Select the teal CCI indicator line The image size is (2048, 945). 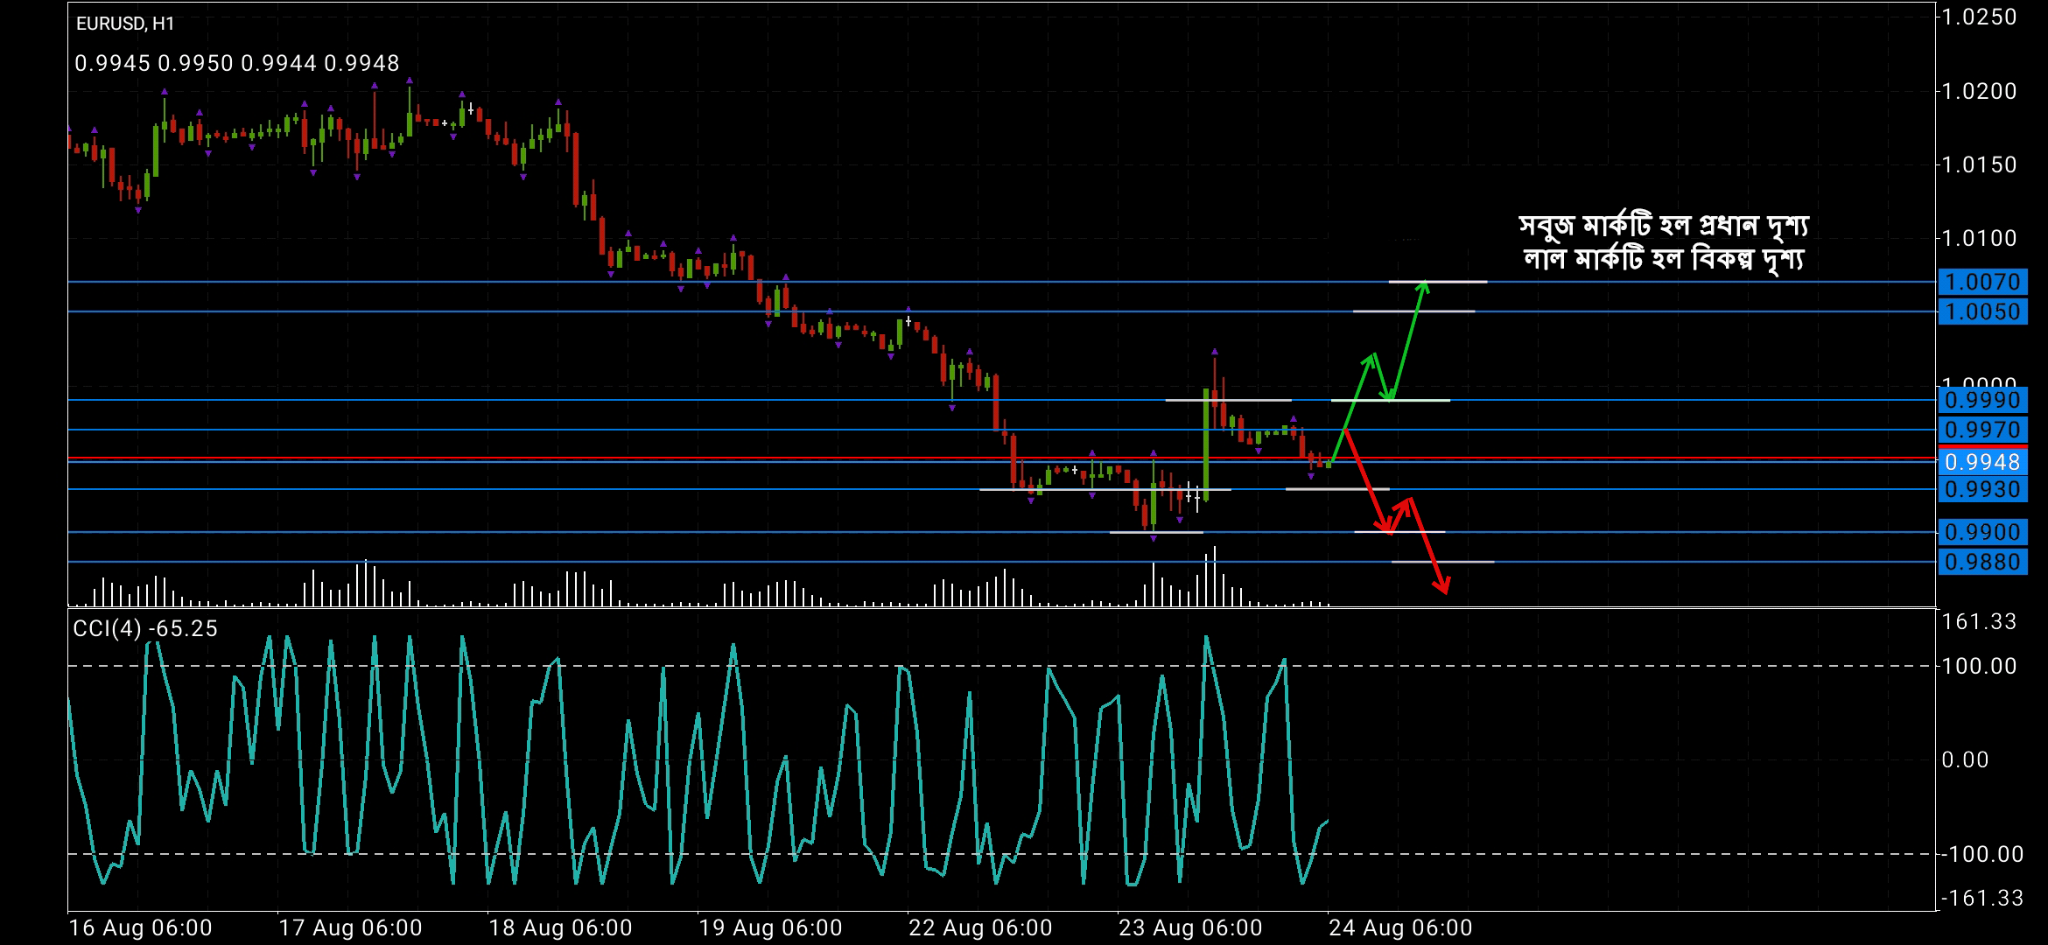698,759
